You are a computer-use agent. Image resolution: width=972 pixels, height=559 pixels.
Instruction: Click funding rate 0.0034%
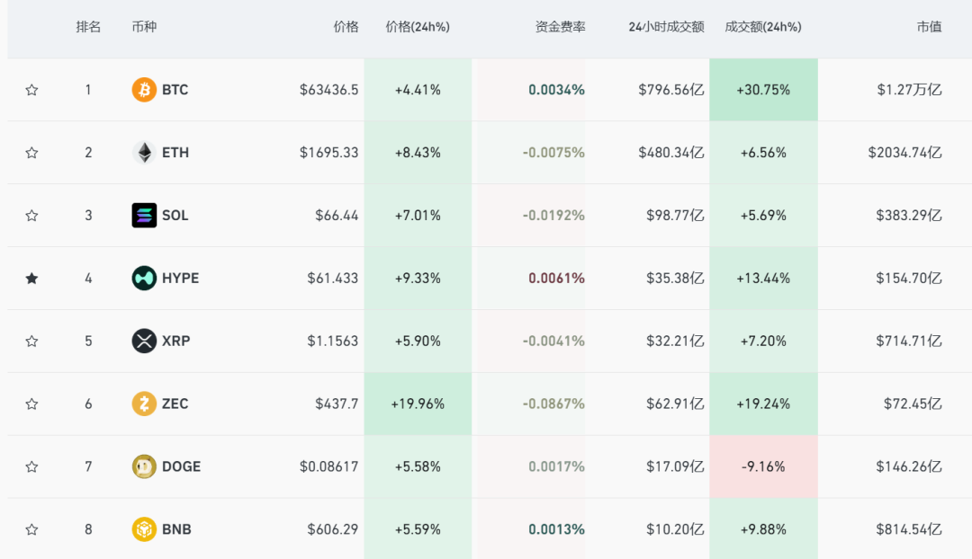[x=556, y=90]
